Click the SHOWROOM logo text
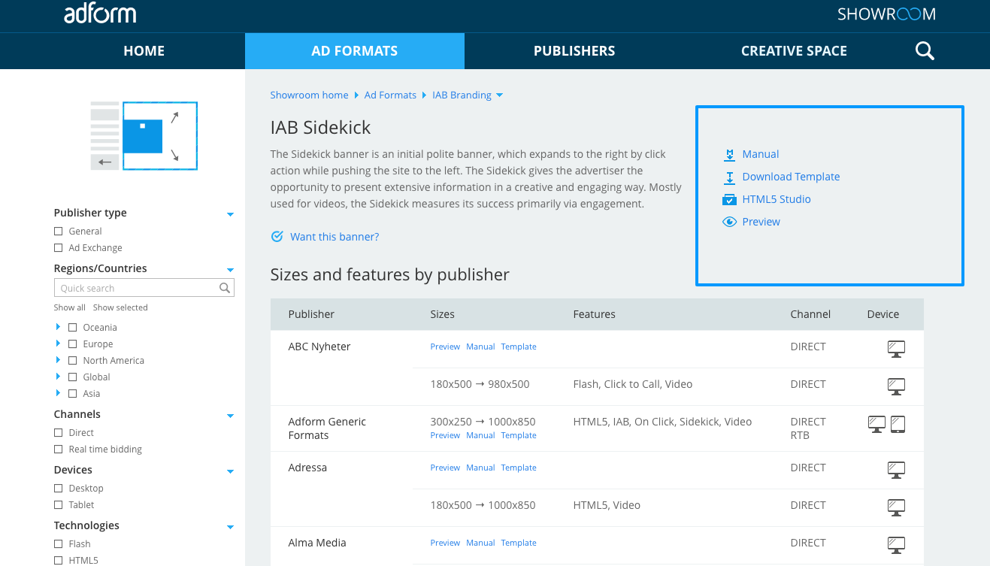 [886, 14]
